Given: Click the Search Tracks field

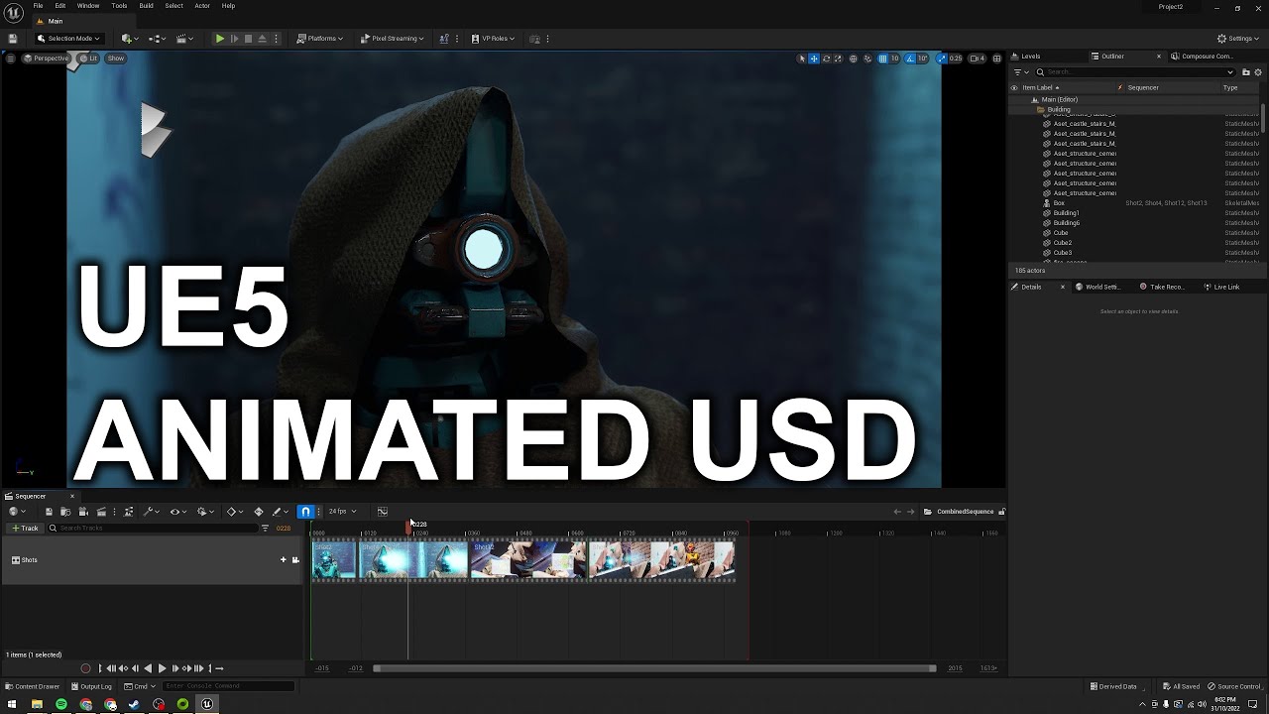Looking at the screenshot, I should coord(154,529).
